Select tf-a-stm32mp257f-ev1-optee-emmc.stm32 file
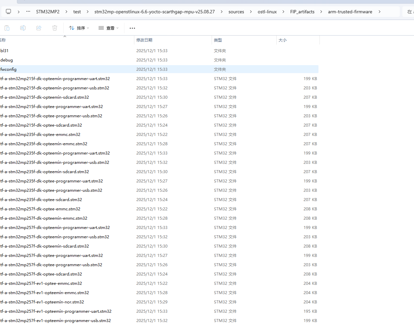 [x=159, y=283]
